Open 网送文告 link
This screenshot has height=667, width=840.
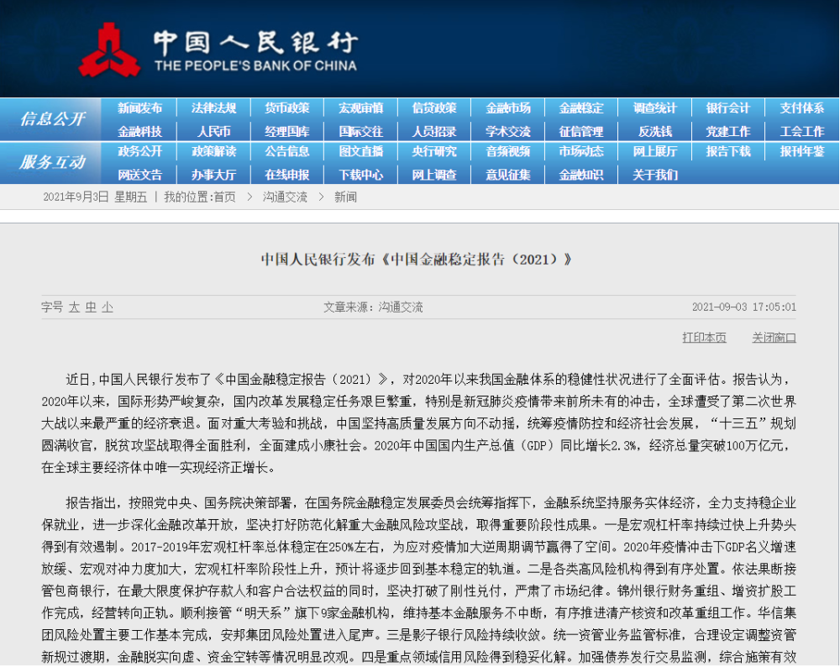(139, 175)
